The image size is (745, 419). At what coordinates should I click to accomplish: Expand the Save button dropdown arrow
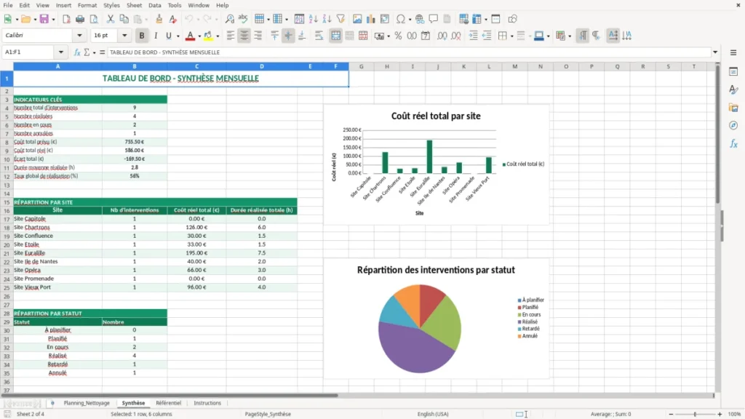pos(53,20)
